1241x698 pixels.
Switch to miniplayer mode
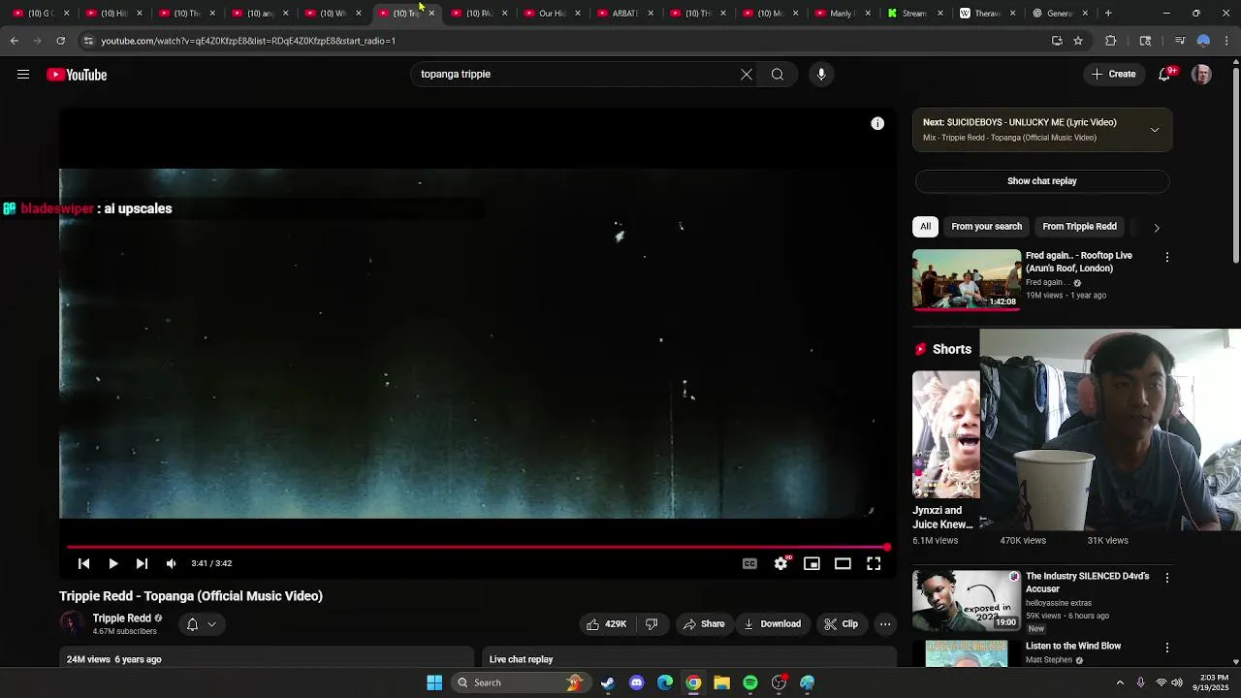coord(811,563)
